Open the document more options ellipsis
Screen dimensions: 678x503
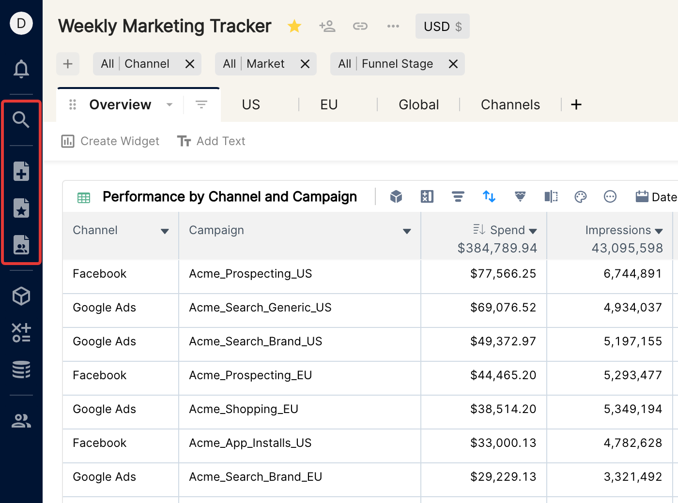click(393, 26)
